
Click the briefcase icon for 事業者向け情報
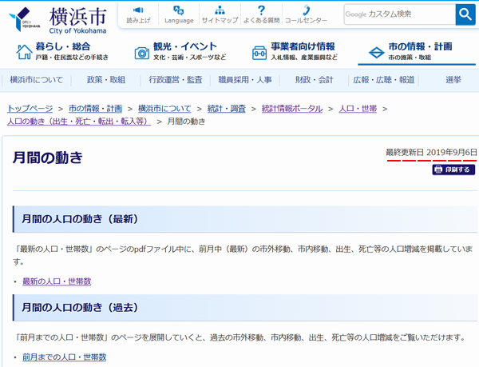pos(259,54)
